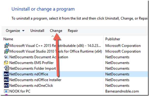Click the nd icon for NetDocuments ndOffice
This screenshot has height=96, width=149.
(6, 74)
